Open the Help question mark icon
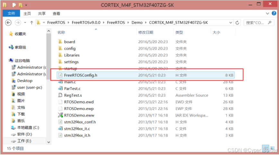The width and height of the screenshot is (279, 155). 274,13
